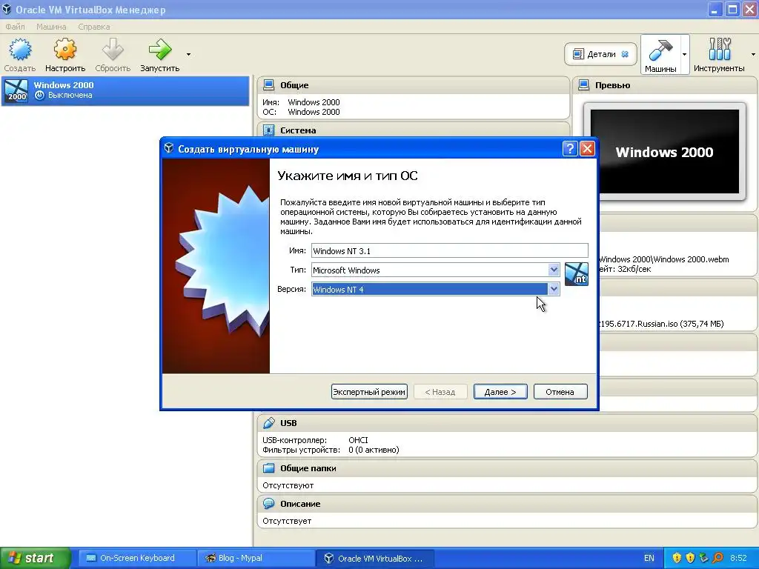Click the Экспертный режим button
The height and width of the screenshot is (569, 759).
click(369, 392)
